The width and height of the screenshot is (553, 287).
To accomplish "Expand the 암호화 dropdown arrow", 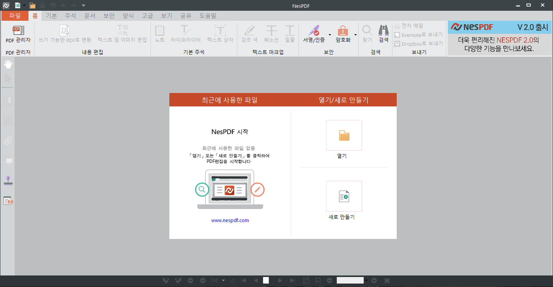I will 355,35.
